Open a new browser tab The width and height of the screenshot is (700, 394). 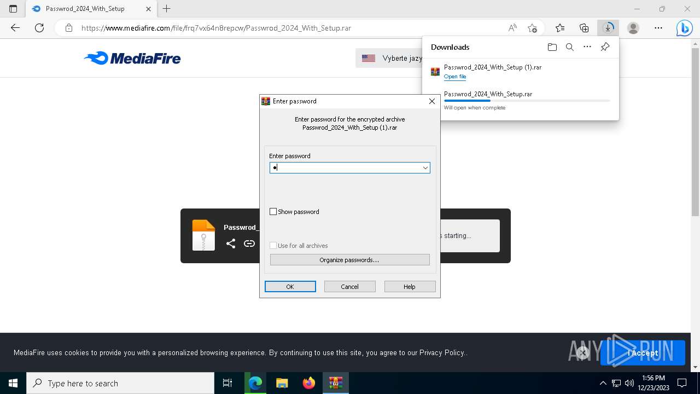167,9
